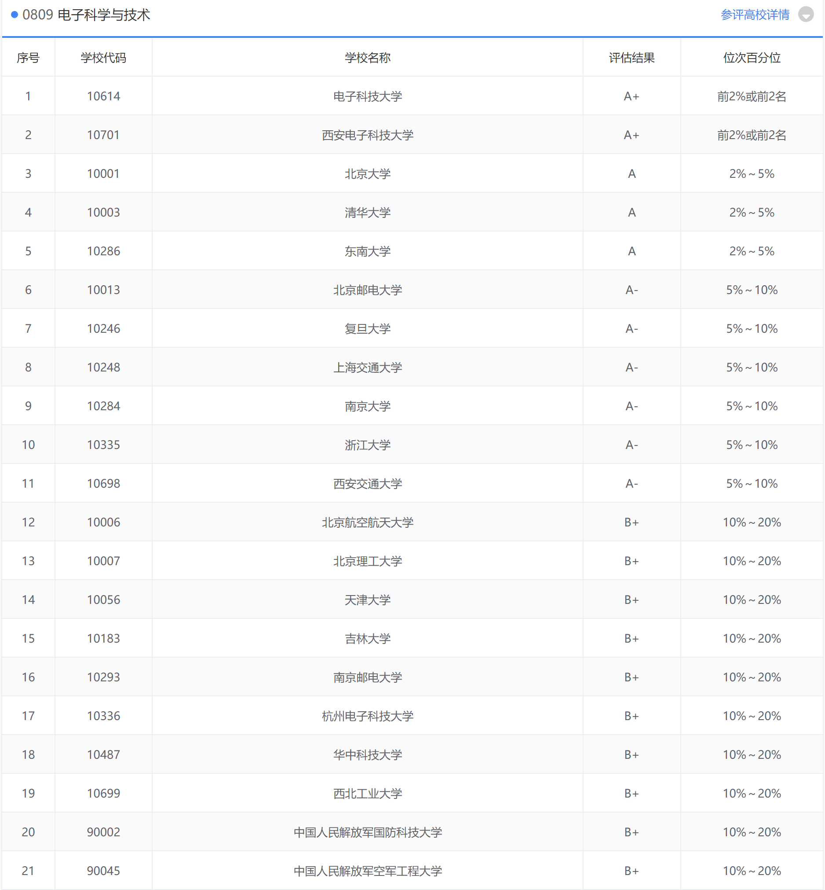Click school code 10246
The width and height of the screenshot is (825, 890).
[x=104, y=329]
